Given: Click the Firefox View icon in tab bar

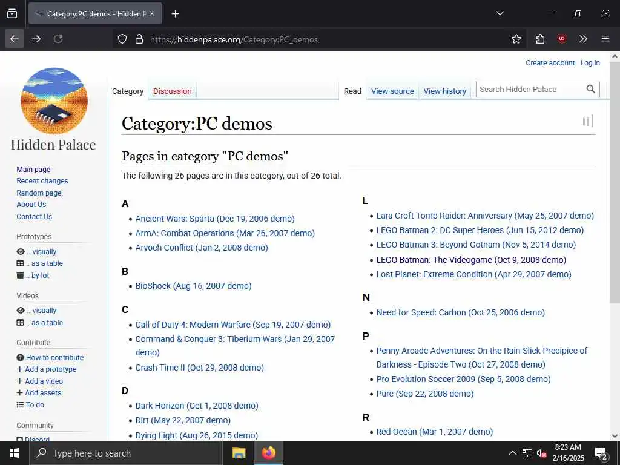Looking at the screenshot, I should (x=12, y=13).
